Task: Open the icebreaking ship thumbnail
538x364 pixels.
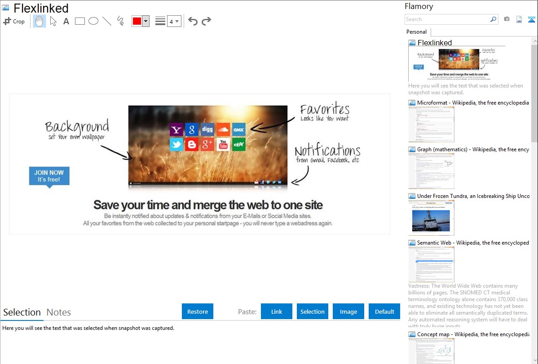Action: click(431, 218)
